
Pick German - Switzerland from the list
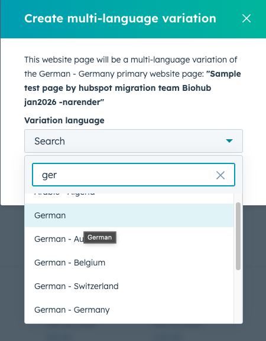(x=129, y=286)
